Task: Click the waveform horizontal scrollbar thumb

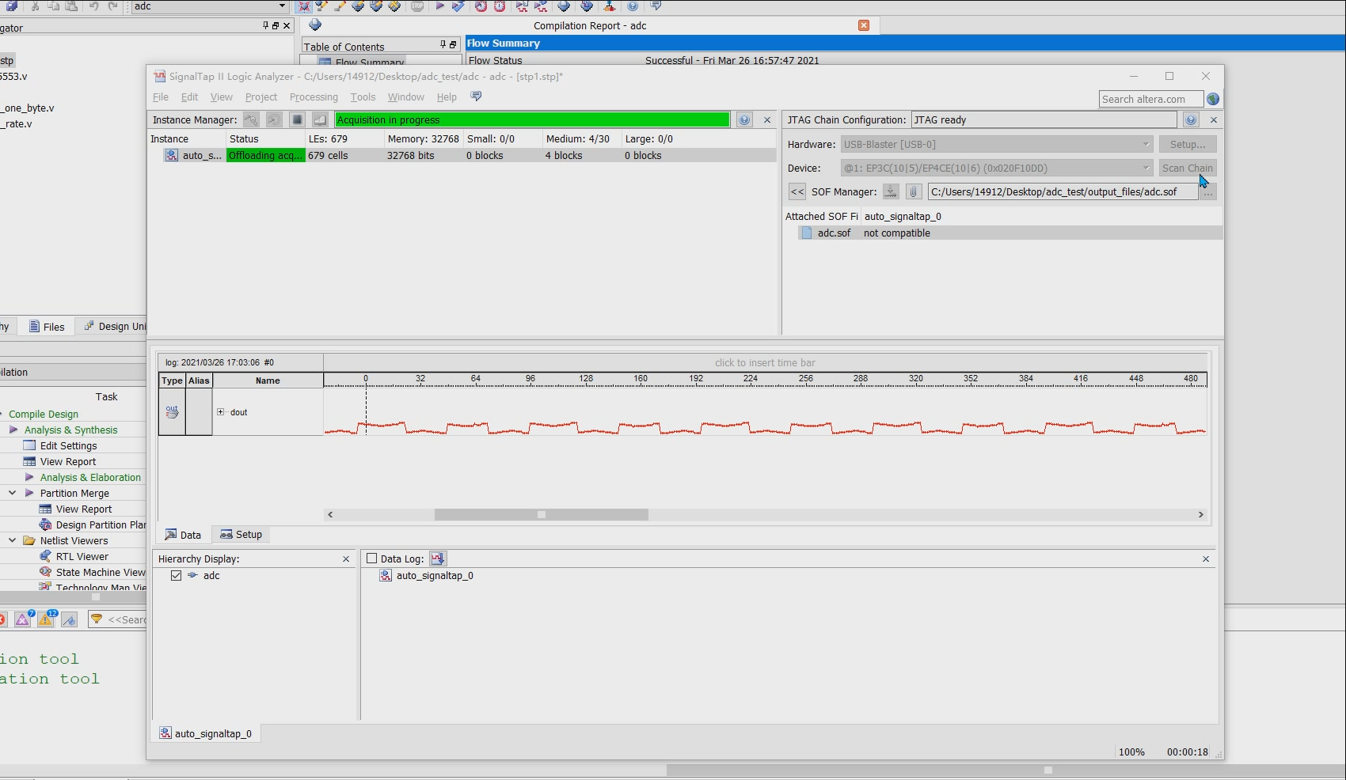Action: click(x=542, y=515)
